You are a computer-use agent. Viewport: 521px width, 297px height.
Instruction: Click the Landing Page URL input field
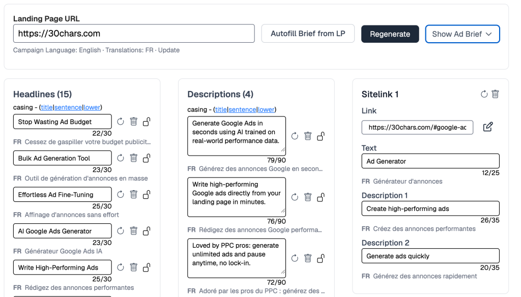pos(133,34)
